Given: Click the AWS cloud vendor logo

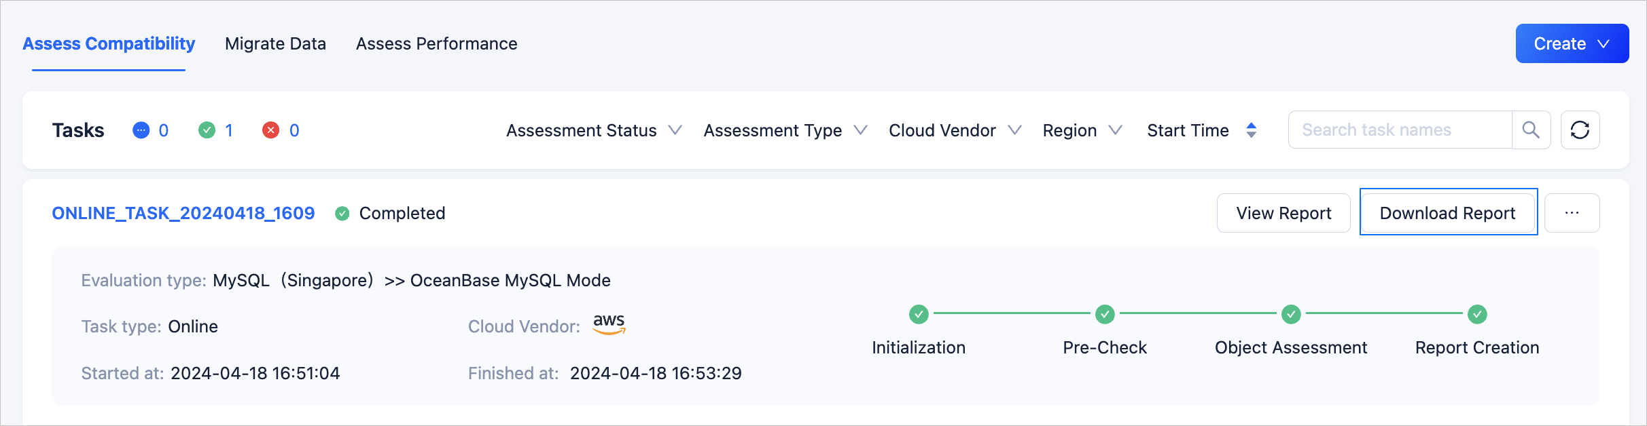Looking at the screenshot, I should 609,324.
